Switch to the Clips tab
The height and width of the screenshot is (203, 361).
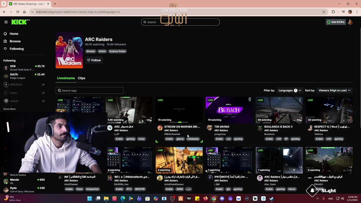click(x=82, y=78)
